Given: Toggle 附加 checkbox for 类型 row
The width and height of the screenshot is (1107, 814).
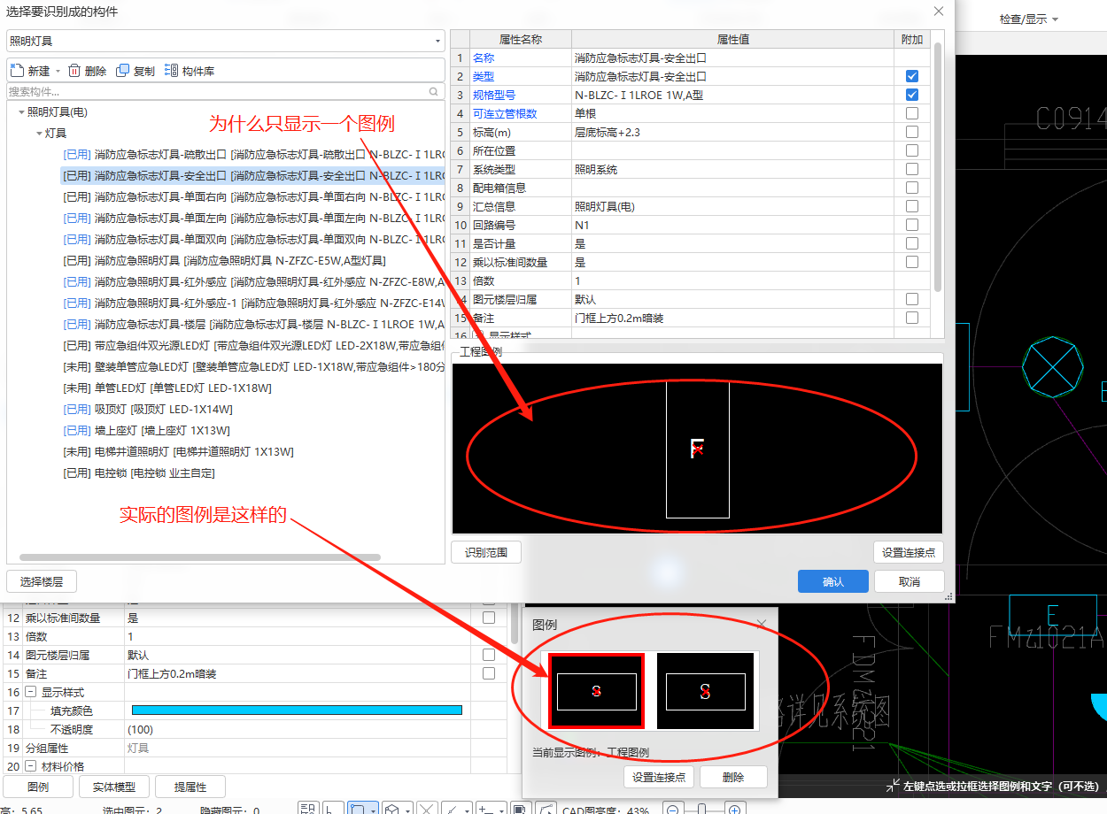Looking at the screenshot, I should click(x=912, y=76).
